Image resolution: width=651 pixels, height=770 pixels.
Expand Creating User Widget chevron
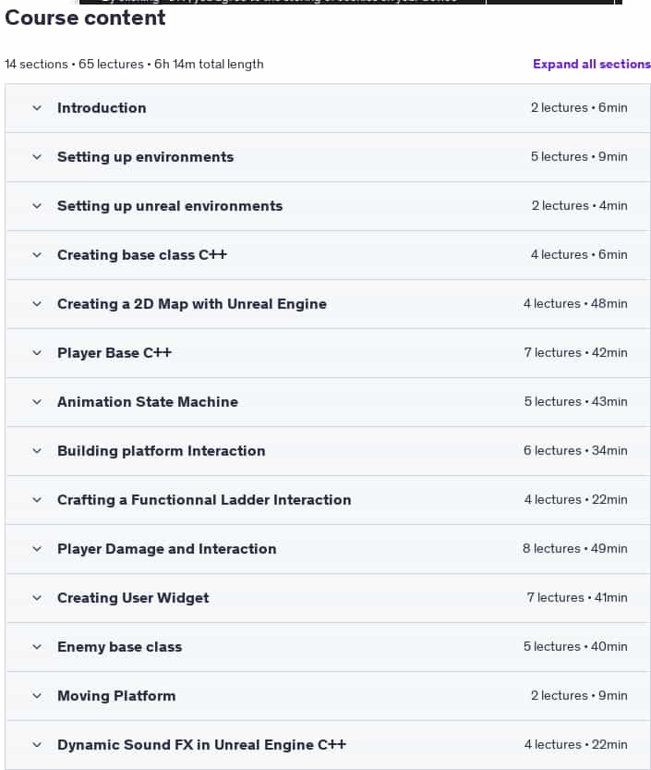(x=37, y=598)
